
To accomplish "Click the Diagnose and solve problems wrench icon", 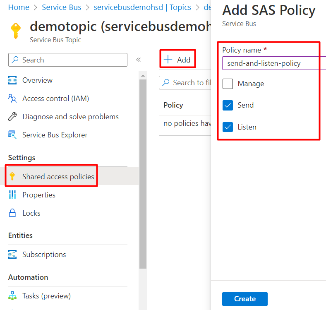I will click(12, 117).
